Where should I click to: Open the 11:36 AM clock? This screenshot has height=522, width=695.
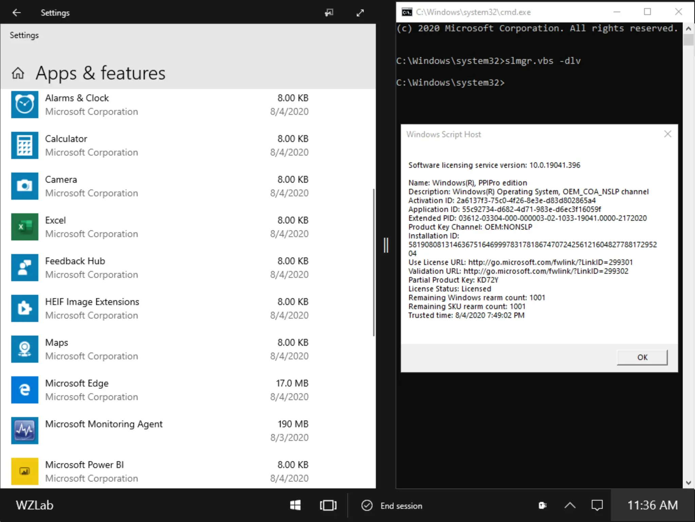coord(652,505)
